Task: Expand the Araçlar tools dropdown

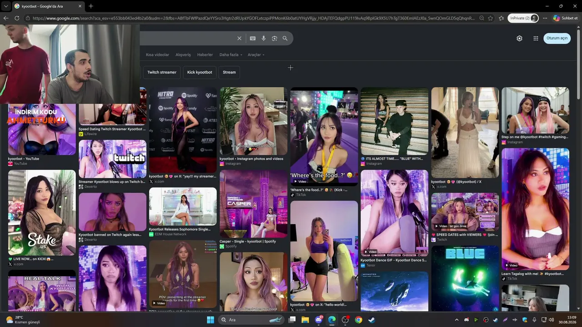Action: (x=256, y=54)
